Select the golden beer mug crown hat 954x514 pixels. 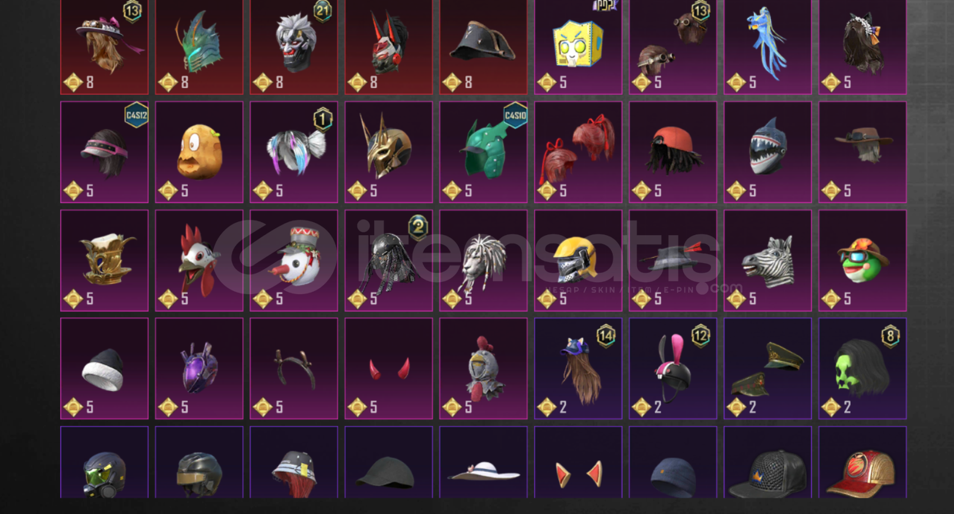point(105,260)
